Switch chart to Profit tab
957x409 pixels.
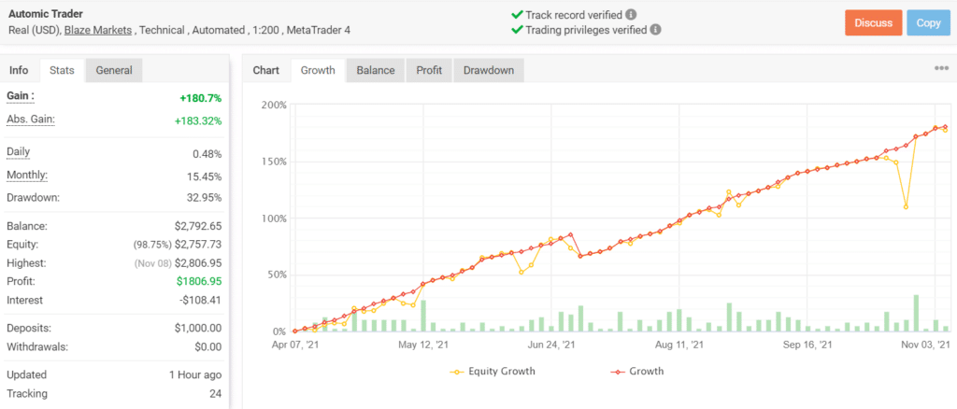coord(431,70)
